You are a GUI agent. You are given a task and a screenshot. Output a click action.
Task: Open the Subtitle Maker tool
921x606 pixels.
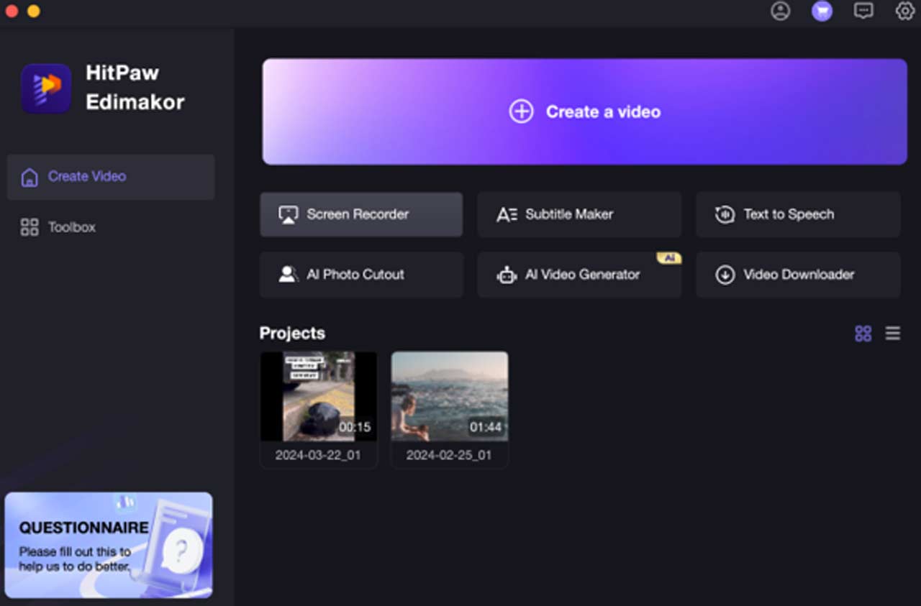[579, 214]
